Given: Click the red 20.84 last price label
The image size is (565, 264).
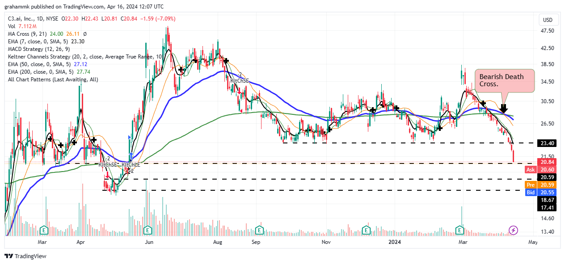Looking at the screenshot, I should point(548,162).
